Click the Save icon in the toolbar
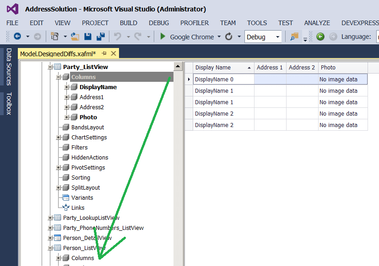Image resolution: width=379 pixels, height=266 pixels. [87, 37]
